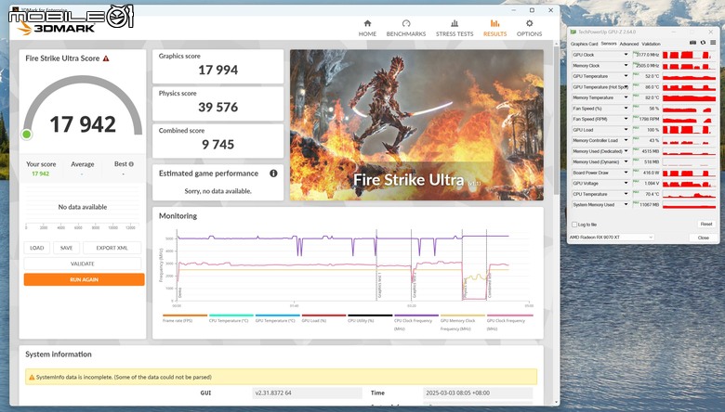The width and height of the screenshot is (725, 412).
Task: Open the OPTIONS gear section
Action: (529, 28)
